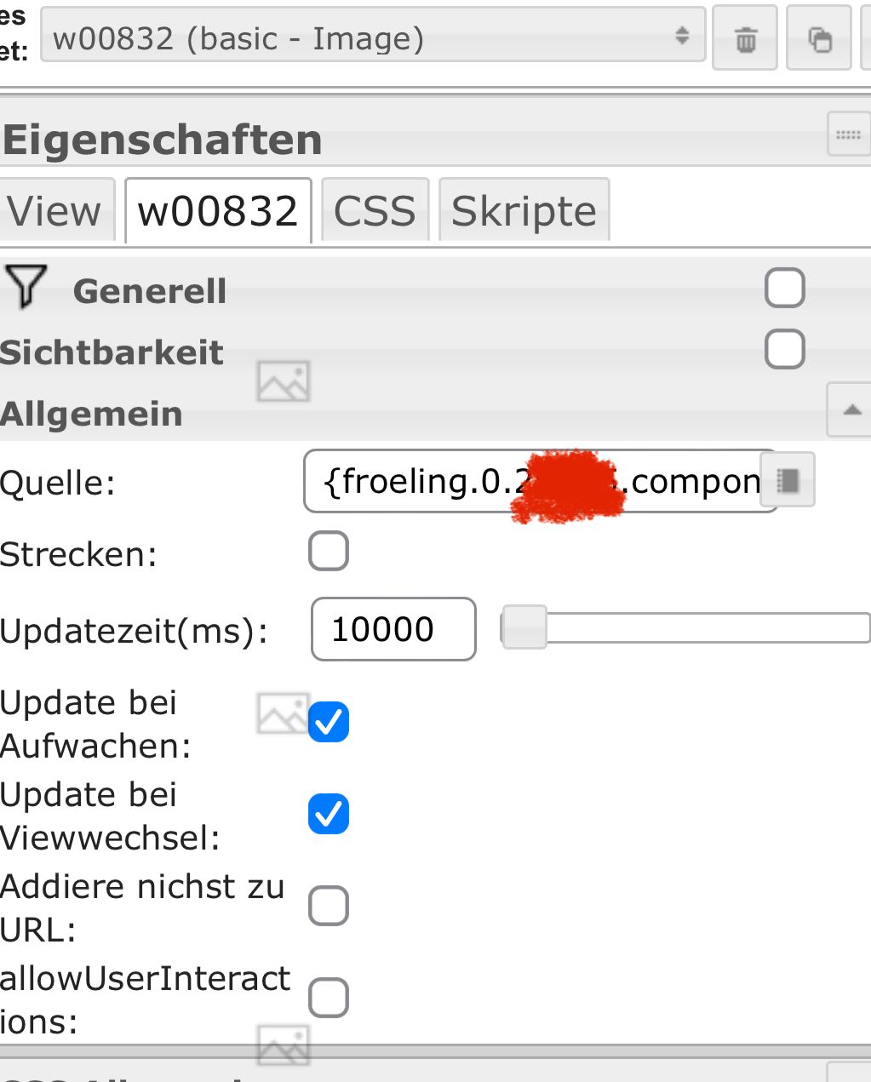Image resolution: width=871 pixels, height=1082 pixels.
Task: Collapse the Allgemein section
Action: click(851, 410)
